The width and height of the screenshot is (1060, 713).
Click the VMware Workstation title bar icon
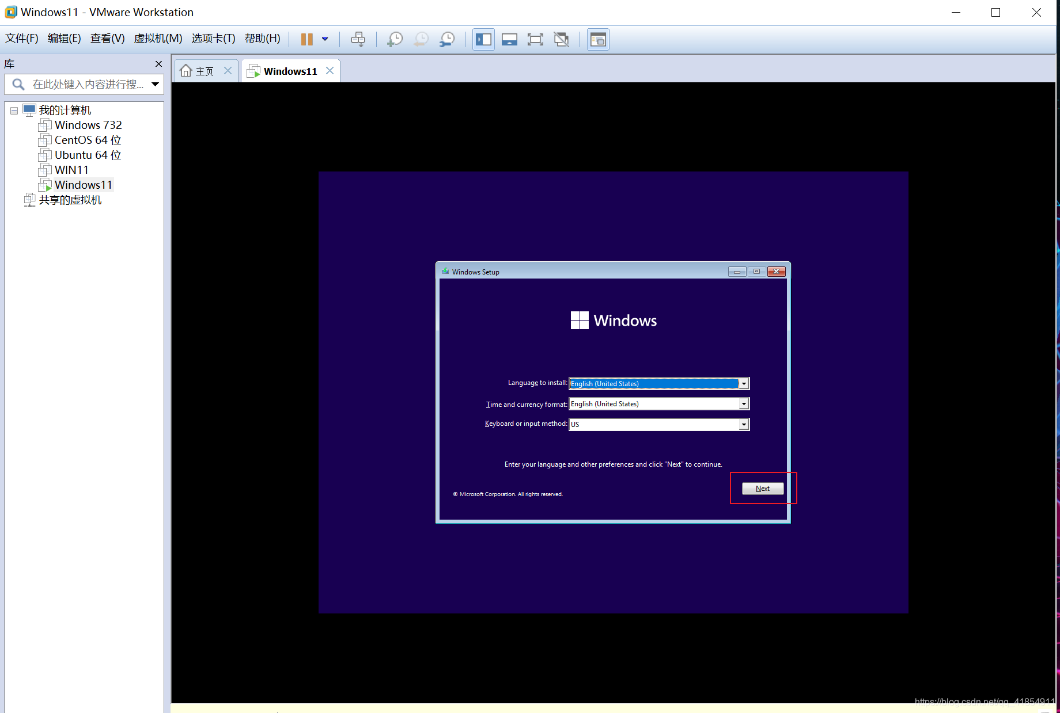pos(11,12)
